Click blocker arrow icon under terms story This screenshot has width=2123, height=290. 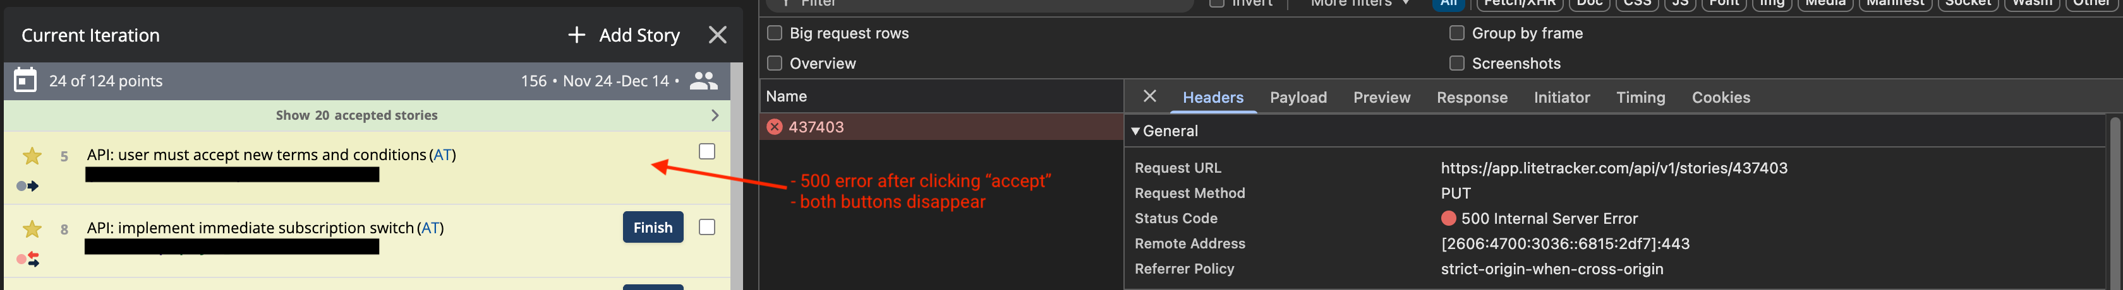pyautogui.click(x=27, y=187)
